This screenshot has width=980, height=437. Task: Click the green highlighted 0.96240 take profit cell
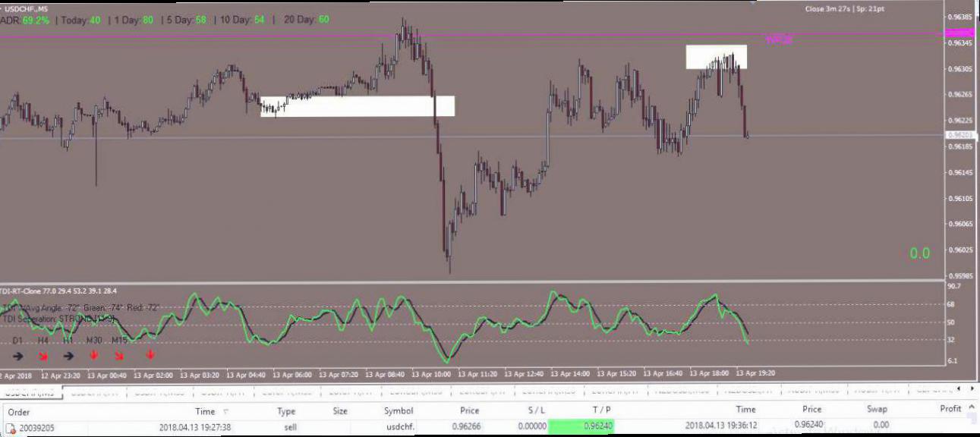pos(581,426)
